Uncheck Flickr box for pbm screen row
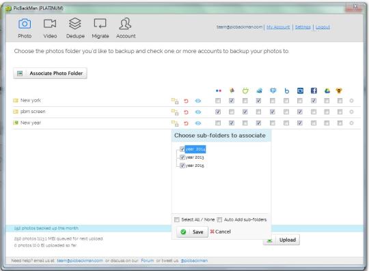The image size is (369, 271). pos(218,112)
